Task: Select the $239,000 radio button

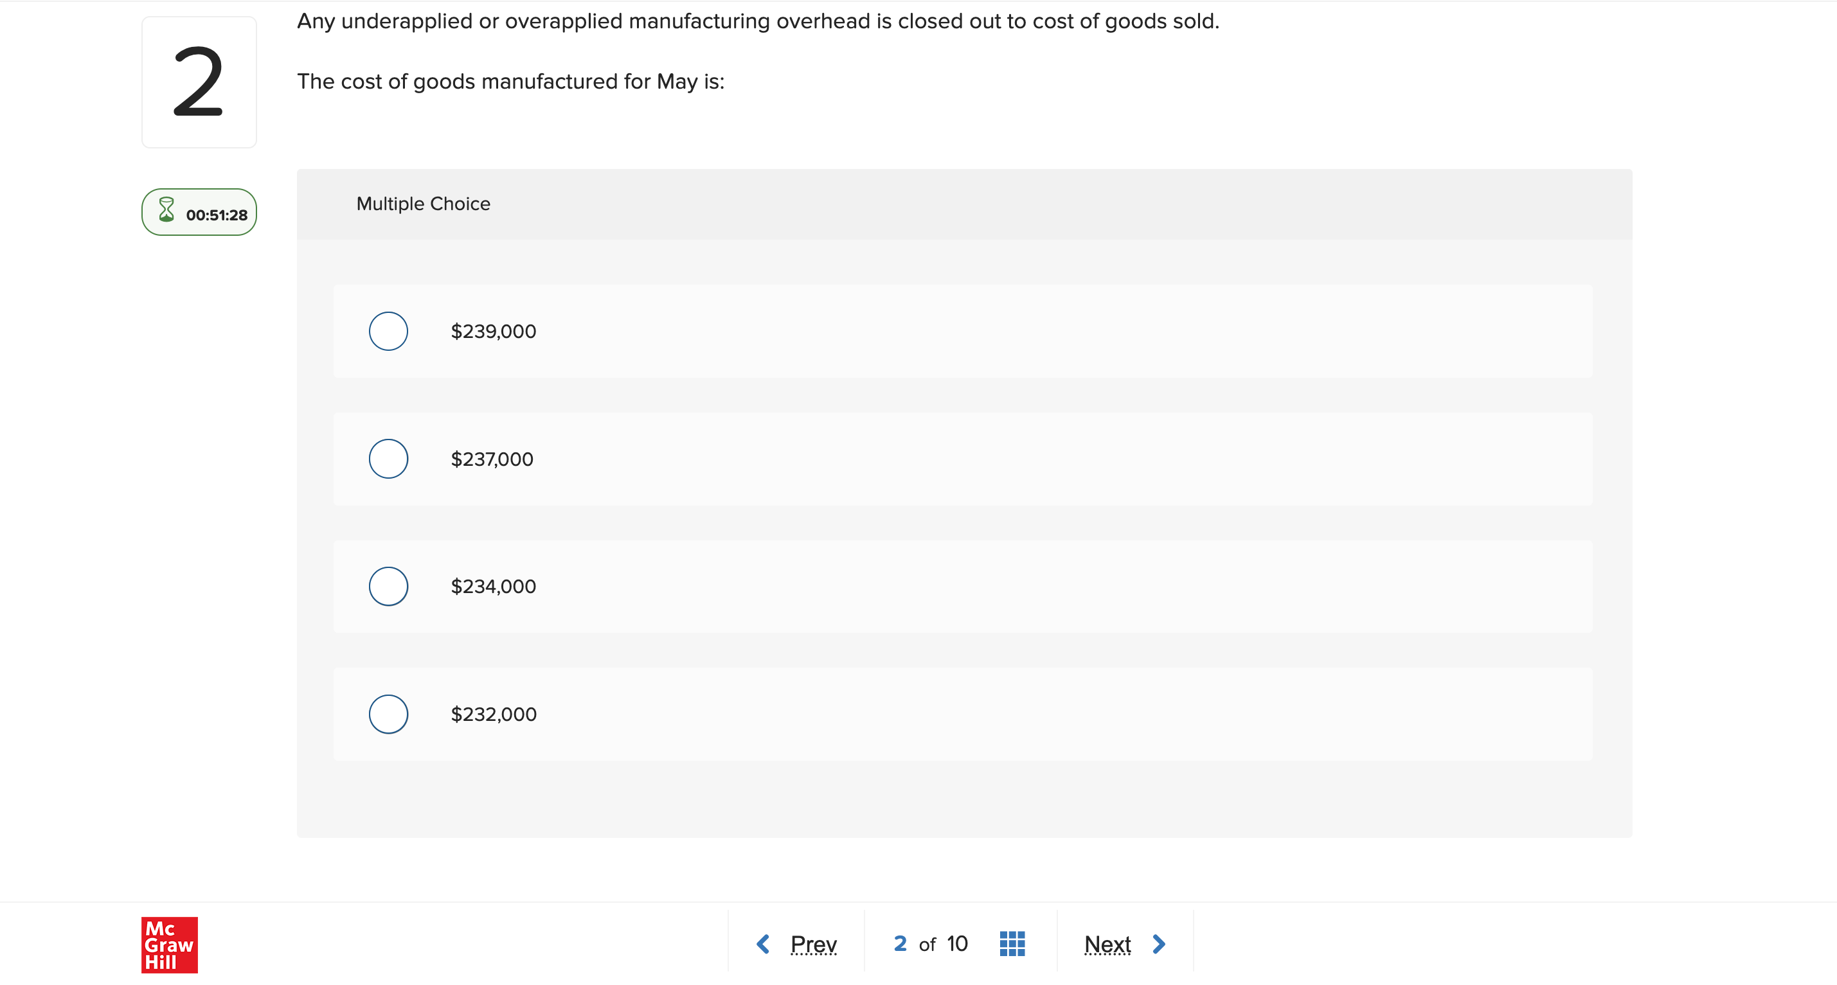Action: (x=388, y=332)
